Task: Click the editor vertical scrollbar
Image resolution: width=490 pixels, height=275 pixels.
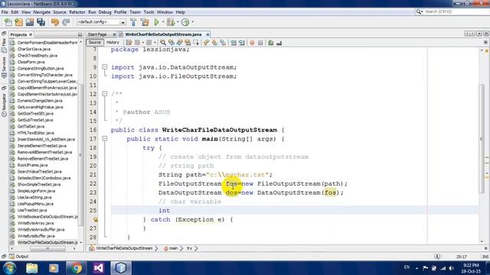Action: point(482,139)
